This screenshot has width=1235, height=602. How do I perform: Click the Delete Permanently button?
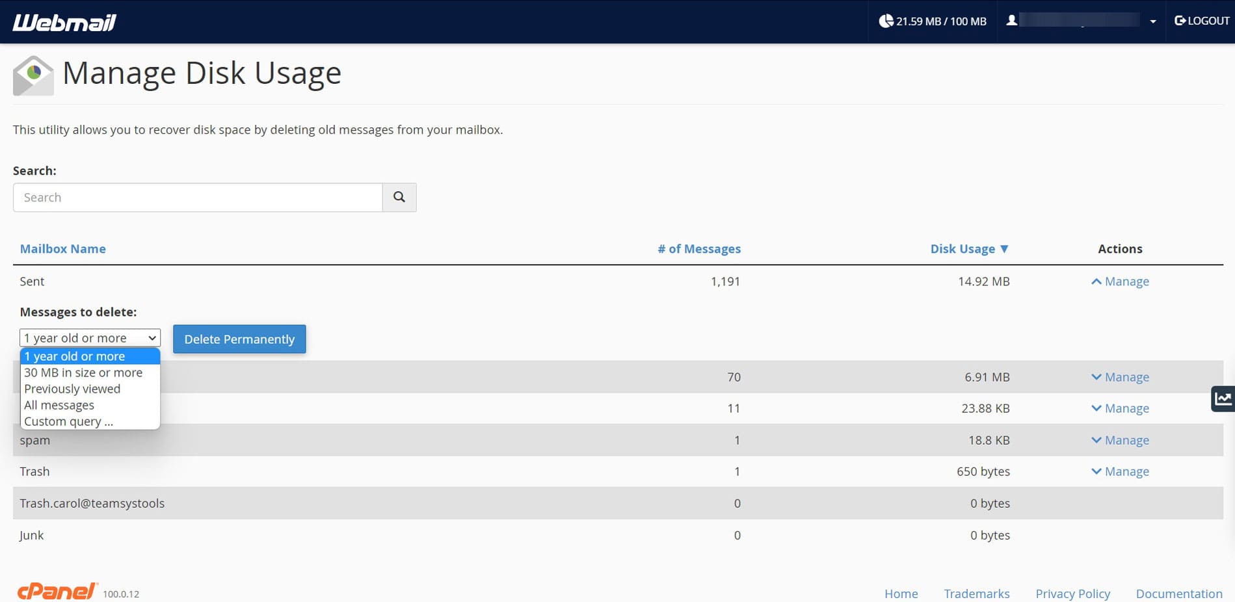(239, 339)
